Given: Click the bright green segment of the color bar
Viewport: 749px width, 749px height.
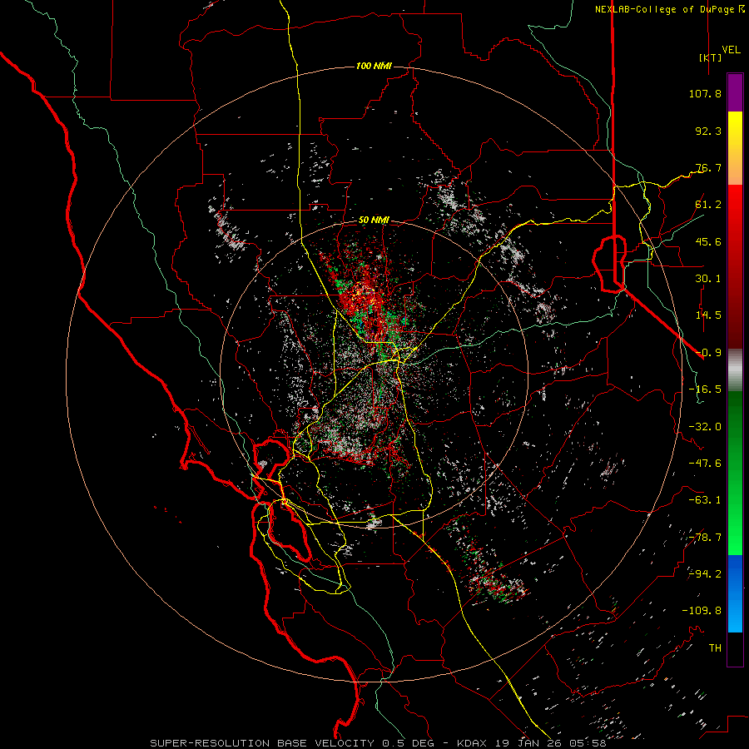Looking at the screenshot, I should point(735,521).
